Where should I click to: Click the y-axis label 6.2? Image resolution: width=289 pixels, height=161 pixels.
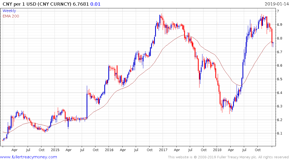pyautogui.click(x=280, y=120)
